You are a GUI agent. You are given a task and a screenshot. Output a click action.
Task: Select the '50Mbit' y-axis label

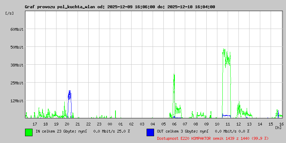[x=17, y=47]
